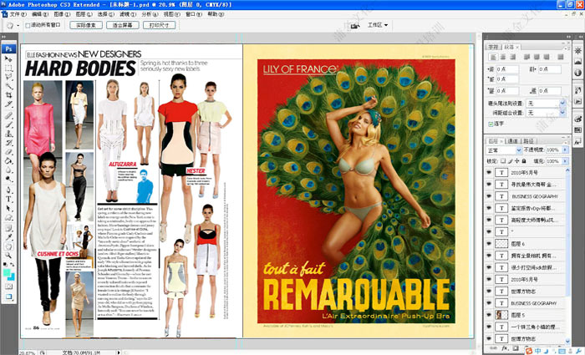
Task: Click the 实际像素 button
Action: coord(86,25)
